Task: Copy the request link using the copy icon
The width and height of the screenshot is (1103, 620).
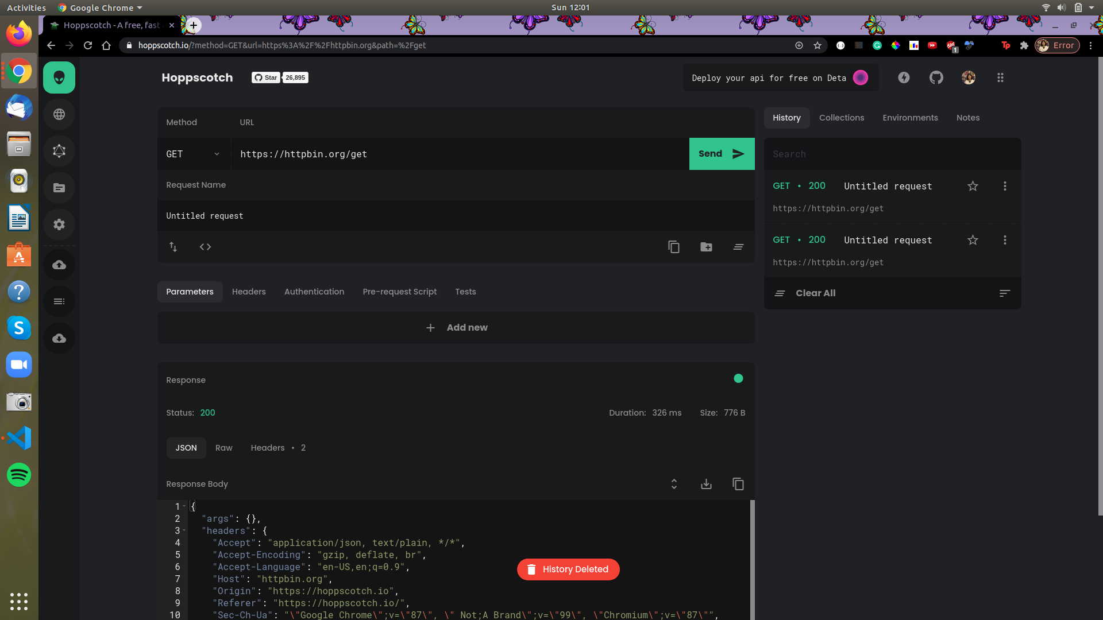Action: click(673, 247)
